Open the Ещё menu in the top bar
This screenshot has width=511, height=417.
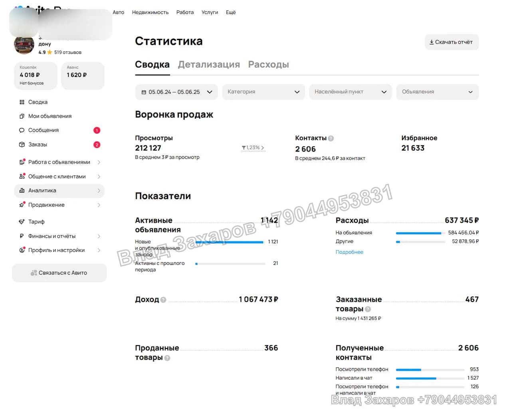231,12
